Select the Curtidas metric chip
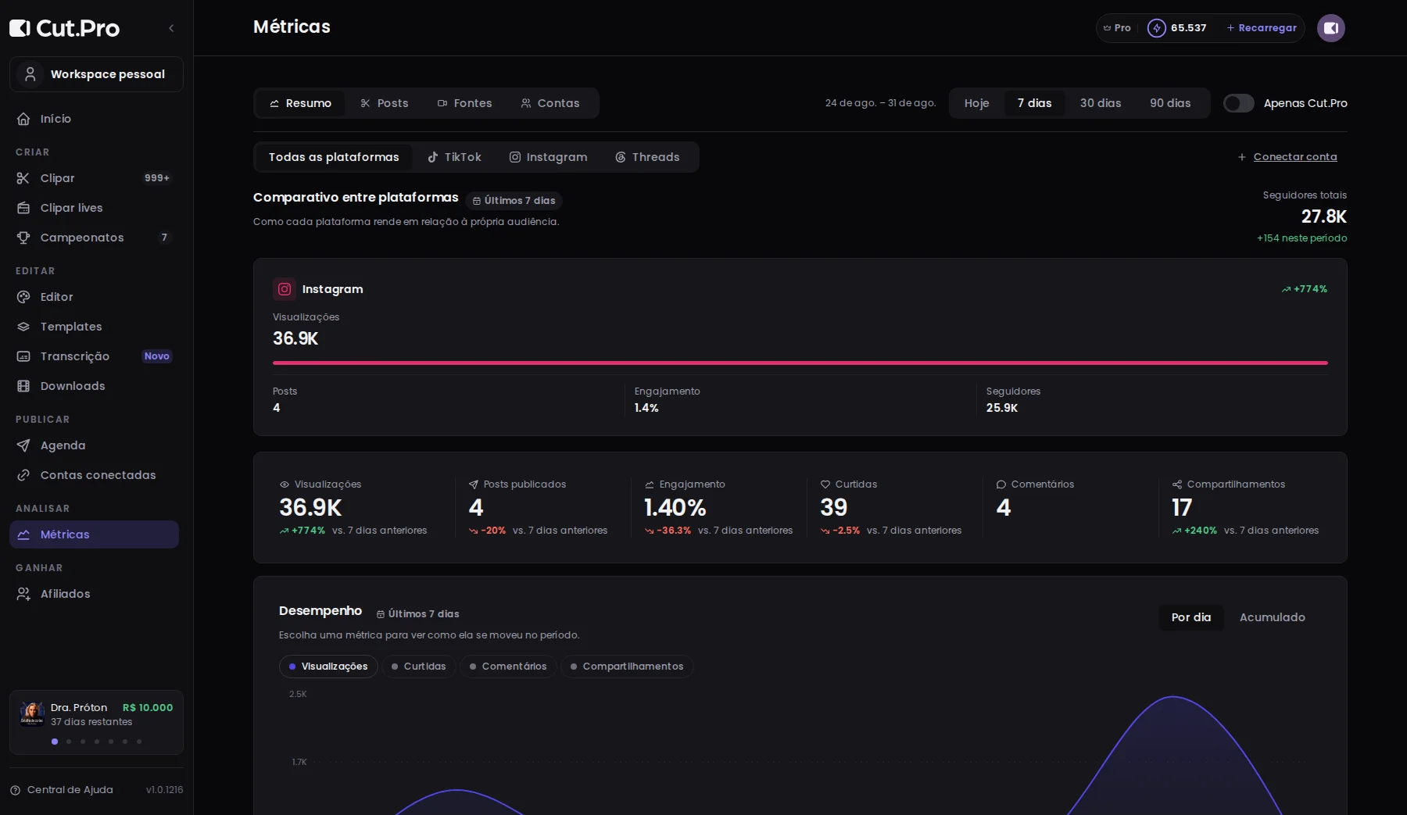This screenshot has height=815, width=1407. pyautogui.click(x=419, y=667)
